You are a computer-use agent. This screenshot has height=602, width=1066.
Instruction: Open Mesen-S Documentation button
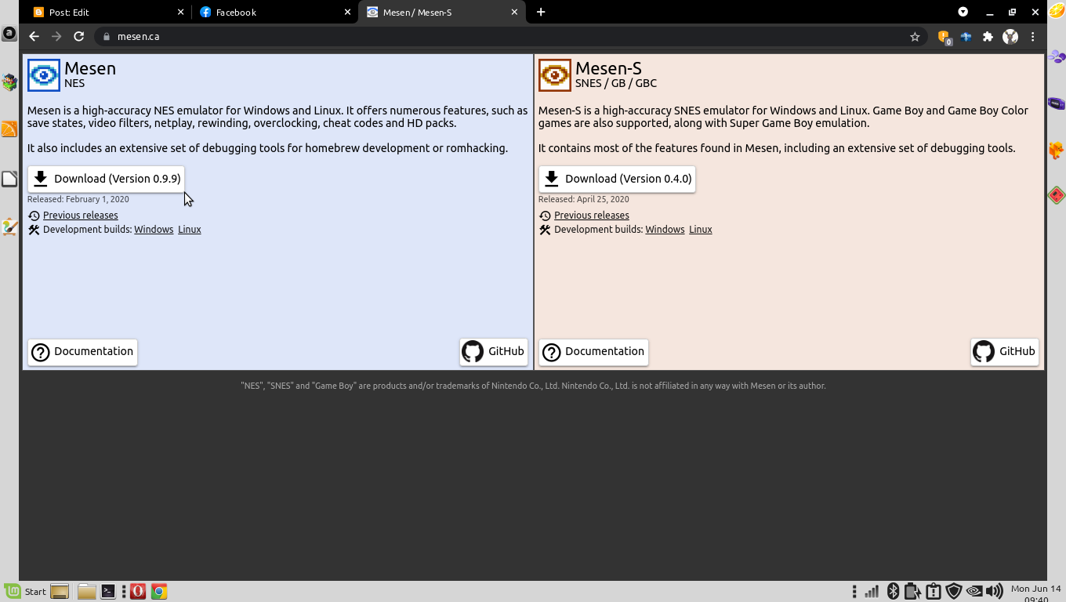click(593, 352)
